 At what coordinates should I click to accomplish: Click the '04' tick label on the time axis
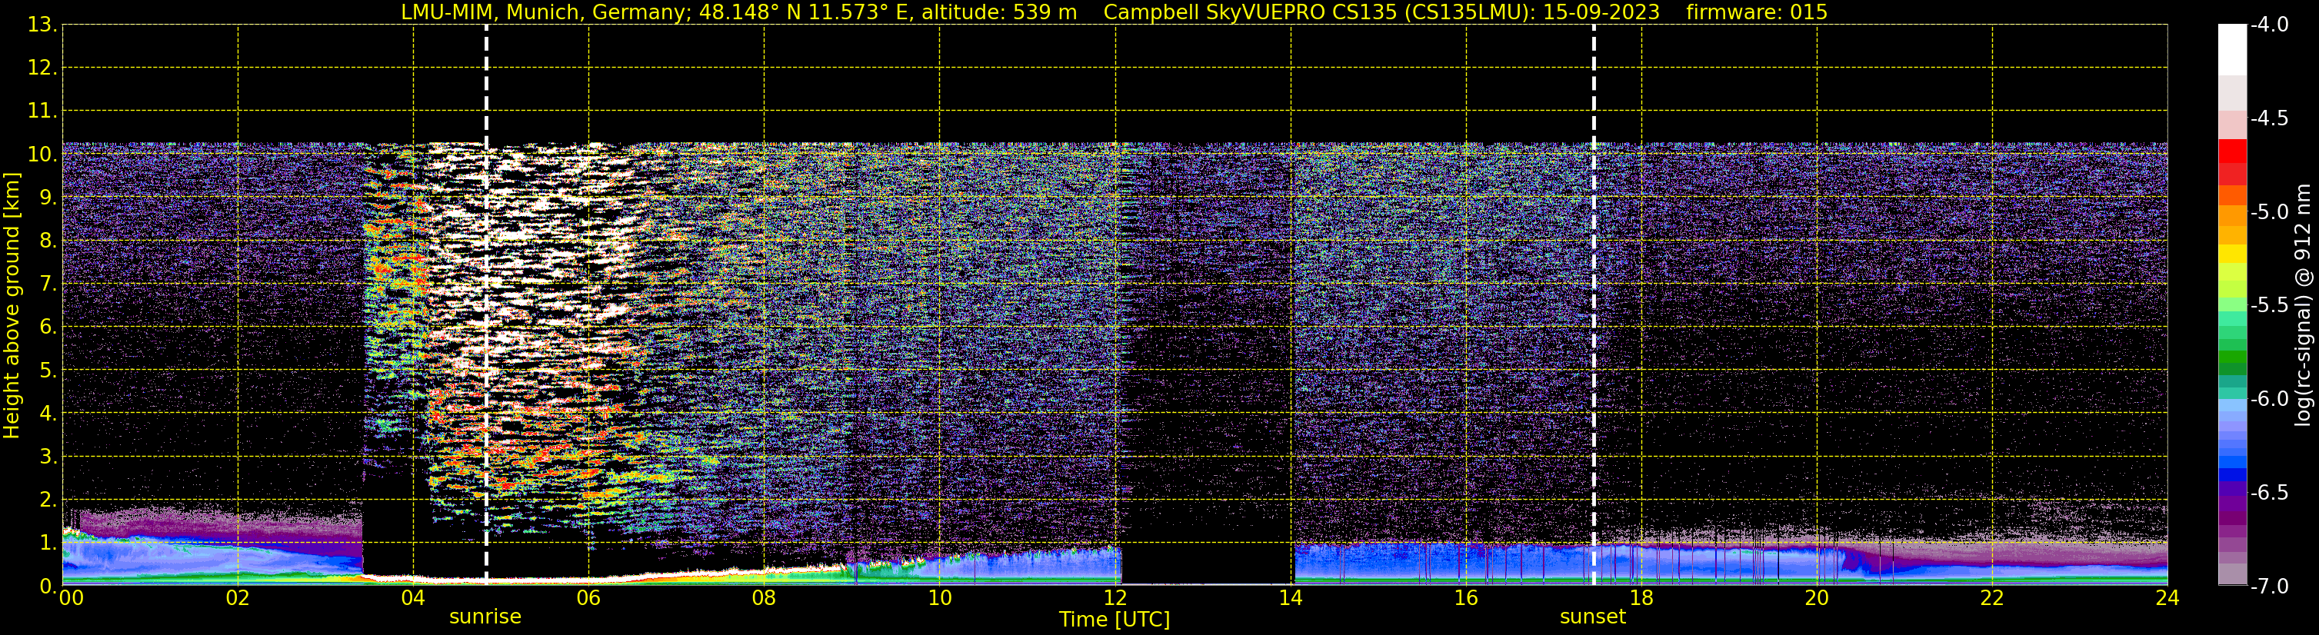412,598
